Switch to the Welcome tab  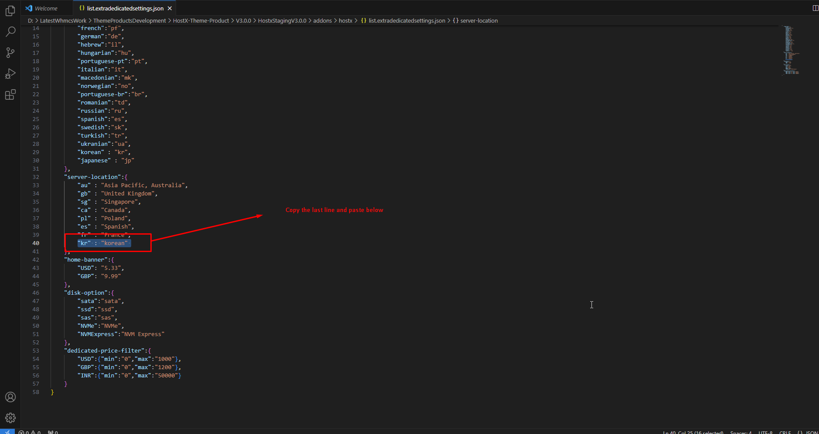(x=41, y=8)
